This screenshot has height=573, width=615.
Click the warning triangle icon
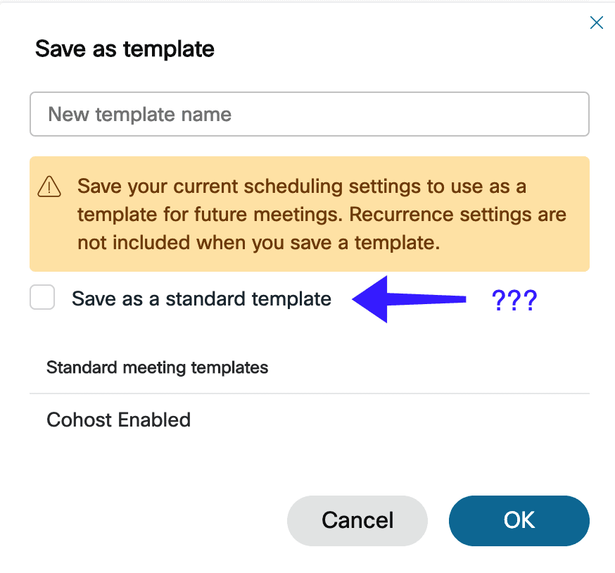49,187
